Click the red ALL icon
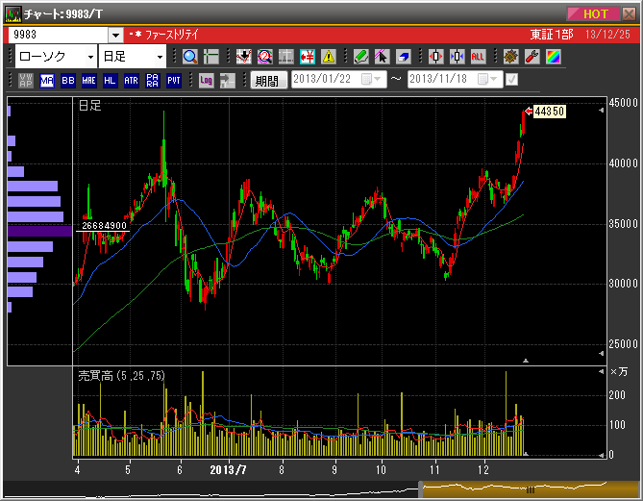 tap(478, 57)
